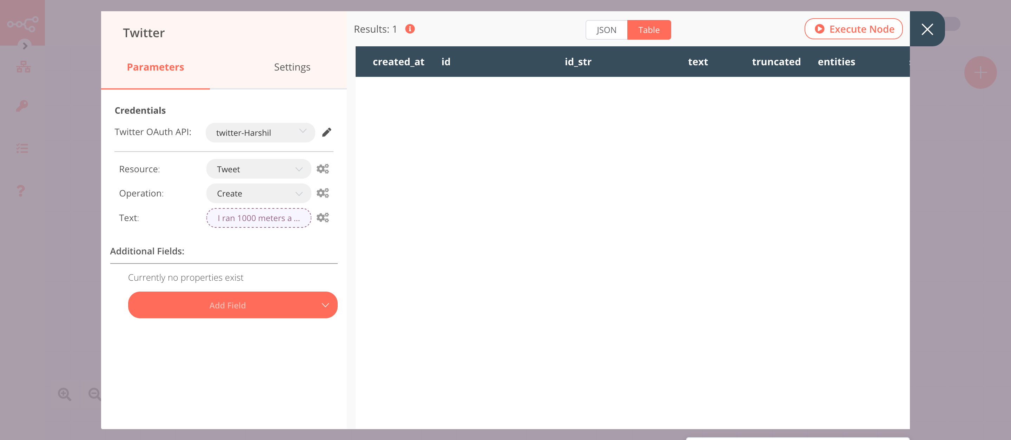Image resolution: width=1011 pixels, height=440 pixels.
Task: Switch to Table view toggle
Action: [x=649, y=29]
